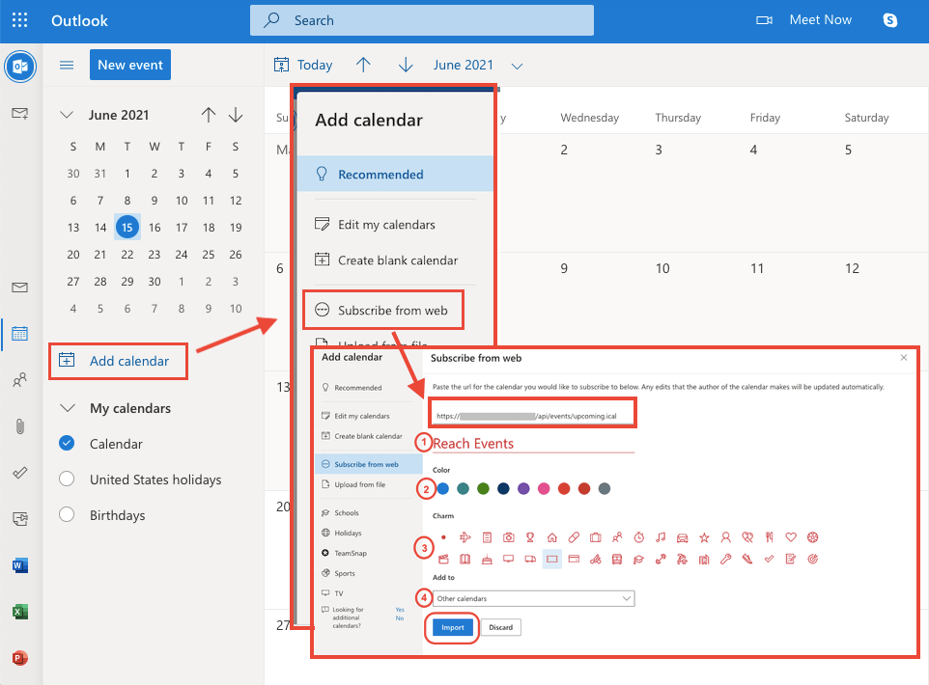Choose the gray color swatch
The height and width of the screenshot is (685, 929).
point(604,488)
